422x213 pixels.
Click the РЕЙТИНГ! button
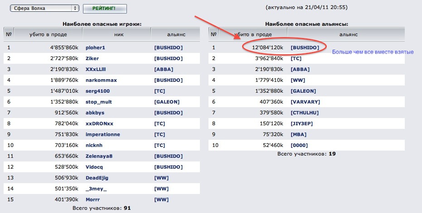(105, 9)
